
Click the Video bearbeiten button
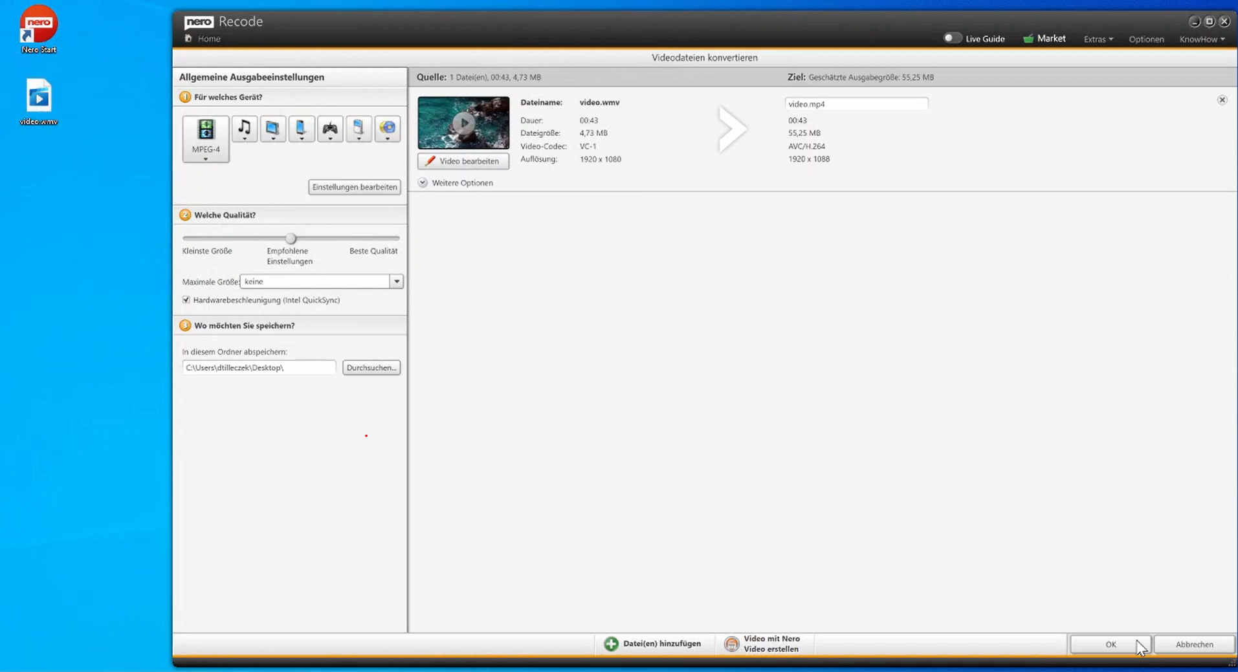463,161
